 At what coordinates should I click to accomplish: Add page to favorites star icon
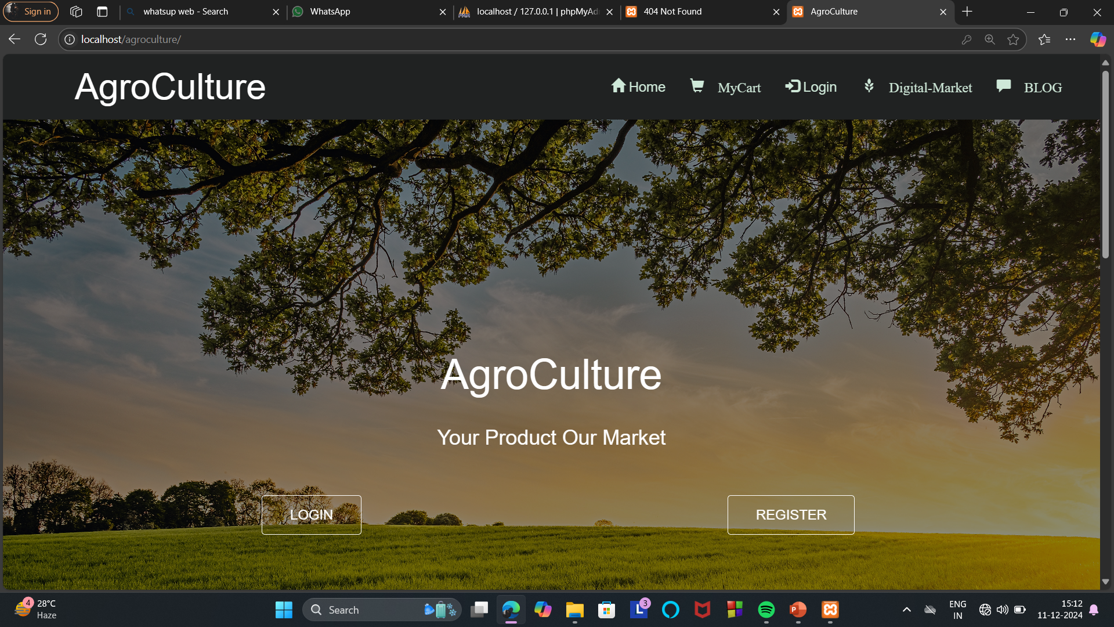pyautogui.click(x=1013, y=39)
